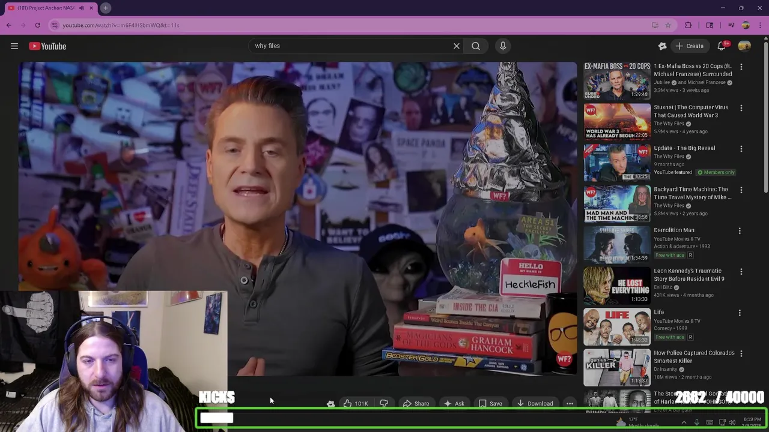Open browser media controls icon
The width and height of the screenshot is (769, 432).
click(x=731, y=25)
